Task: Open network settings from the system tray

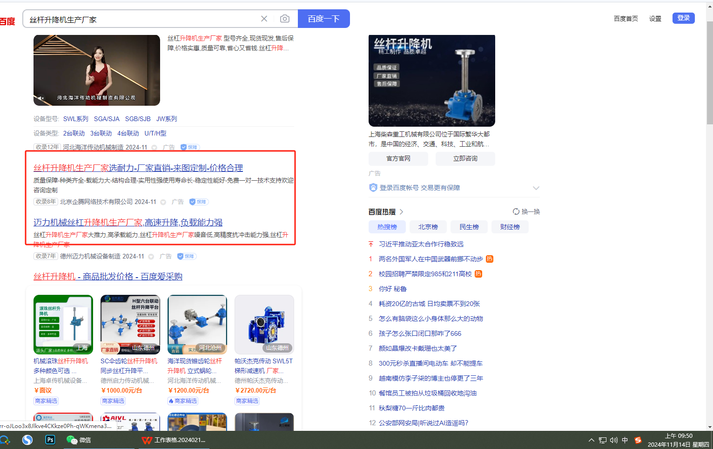Action: (603, 440)
